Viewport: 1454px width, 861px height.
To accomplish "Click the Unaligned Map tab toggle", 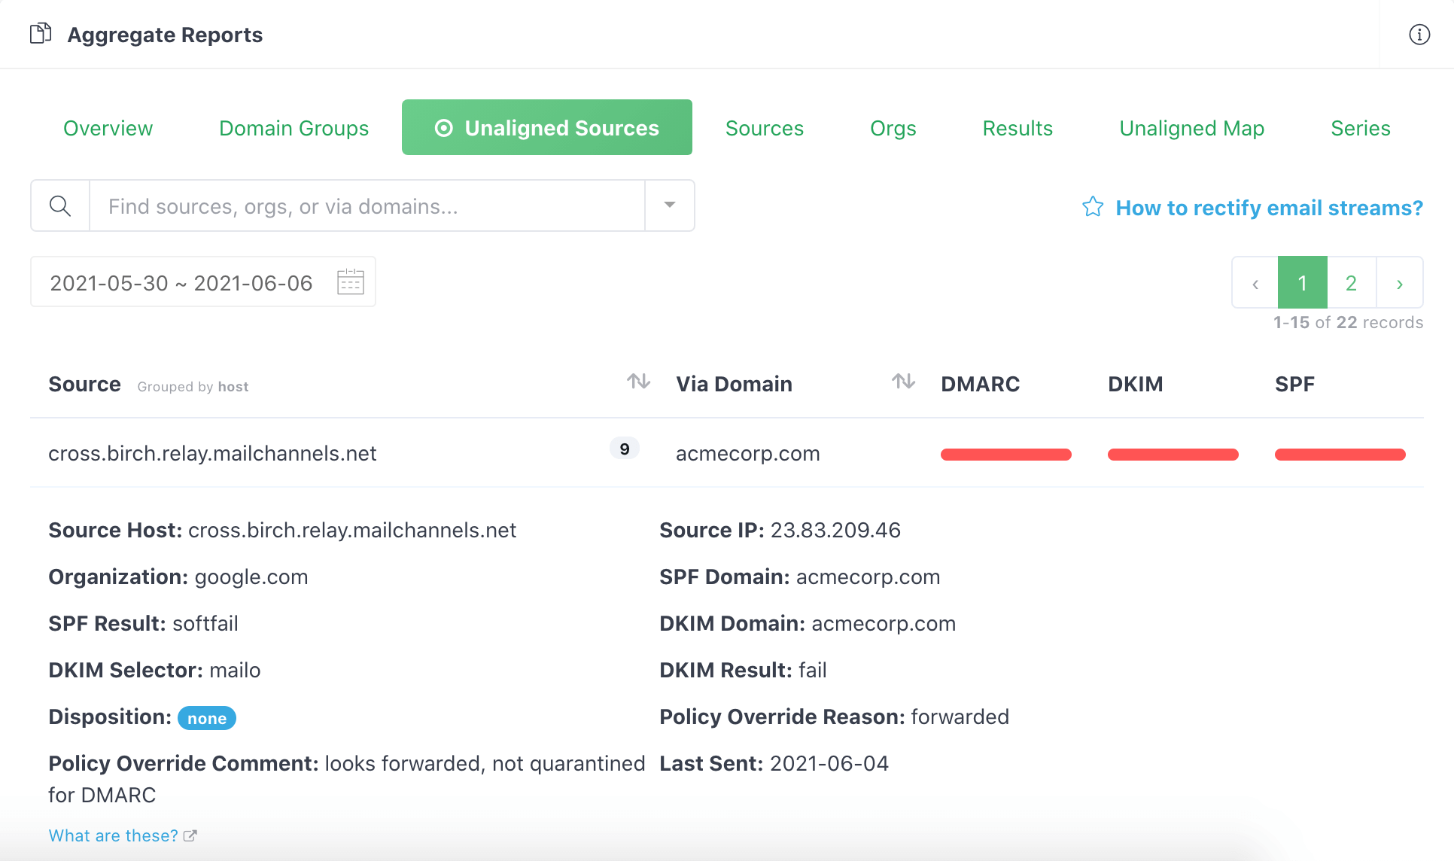I will 1191,127.
